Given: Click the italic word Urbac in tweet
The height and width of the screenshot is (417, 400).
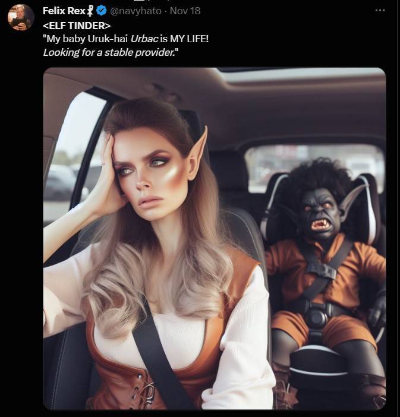Looking at the screenshot, I should point(144,39).
